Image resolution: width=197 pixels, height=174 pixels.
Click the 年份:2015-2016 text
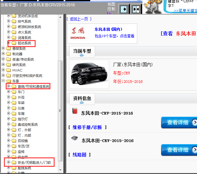pos(128,81)
